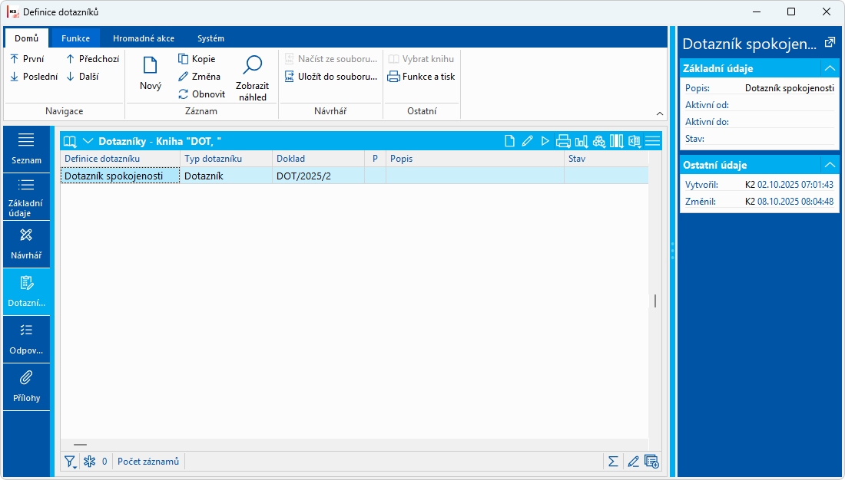Open the Systém ribbon tab
The width and height of the screenshot is (845, 480).
click(x=210, y=38)
